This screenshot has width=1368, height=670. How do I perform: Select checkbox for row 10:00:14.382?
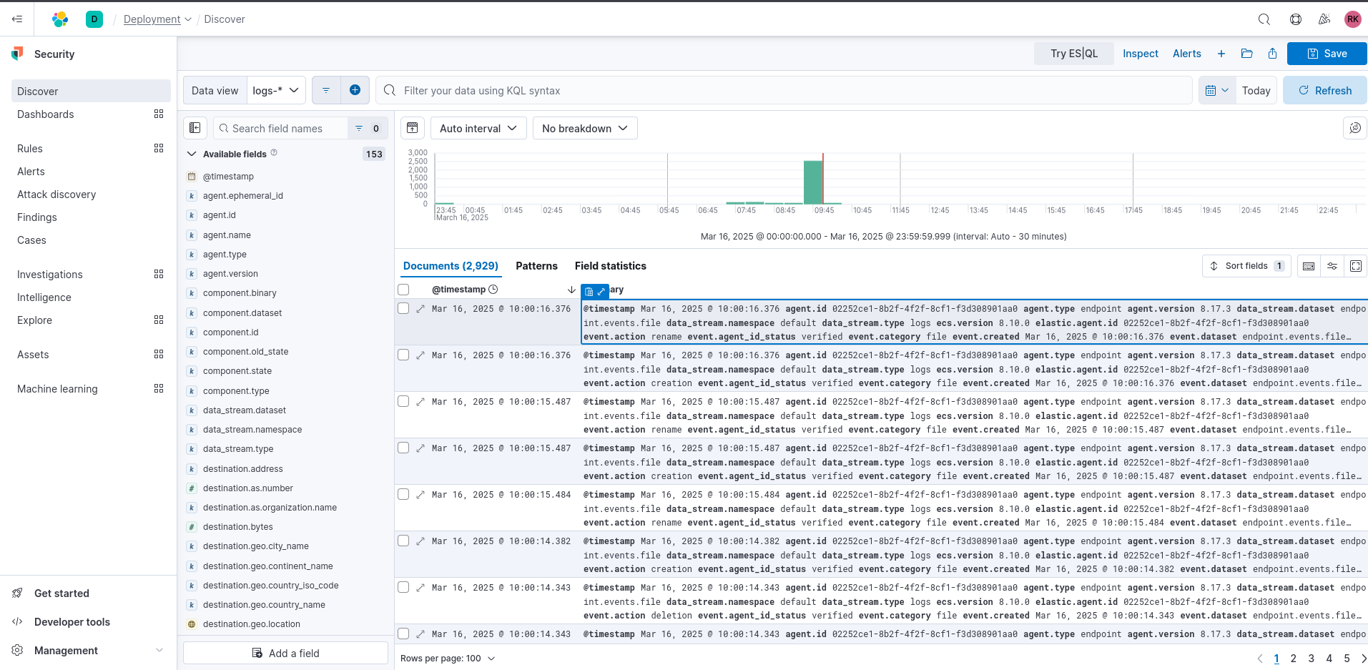tap(403, 541)
